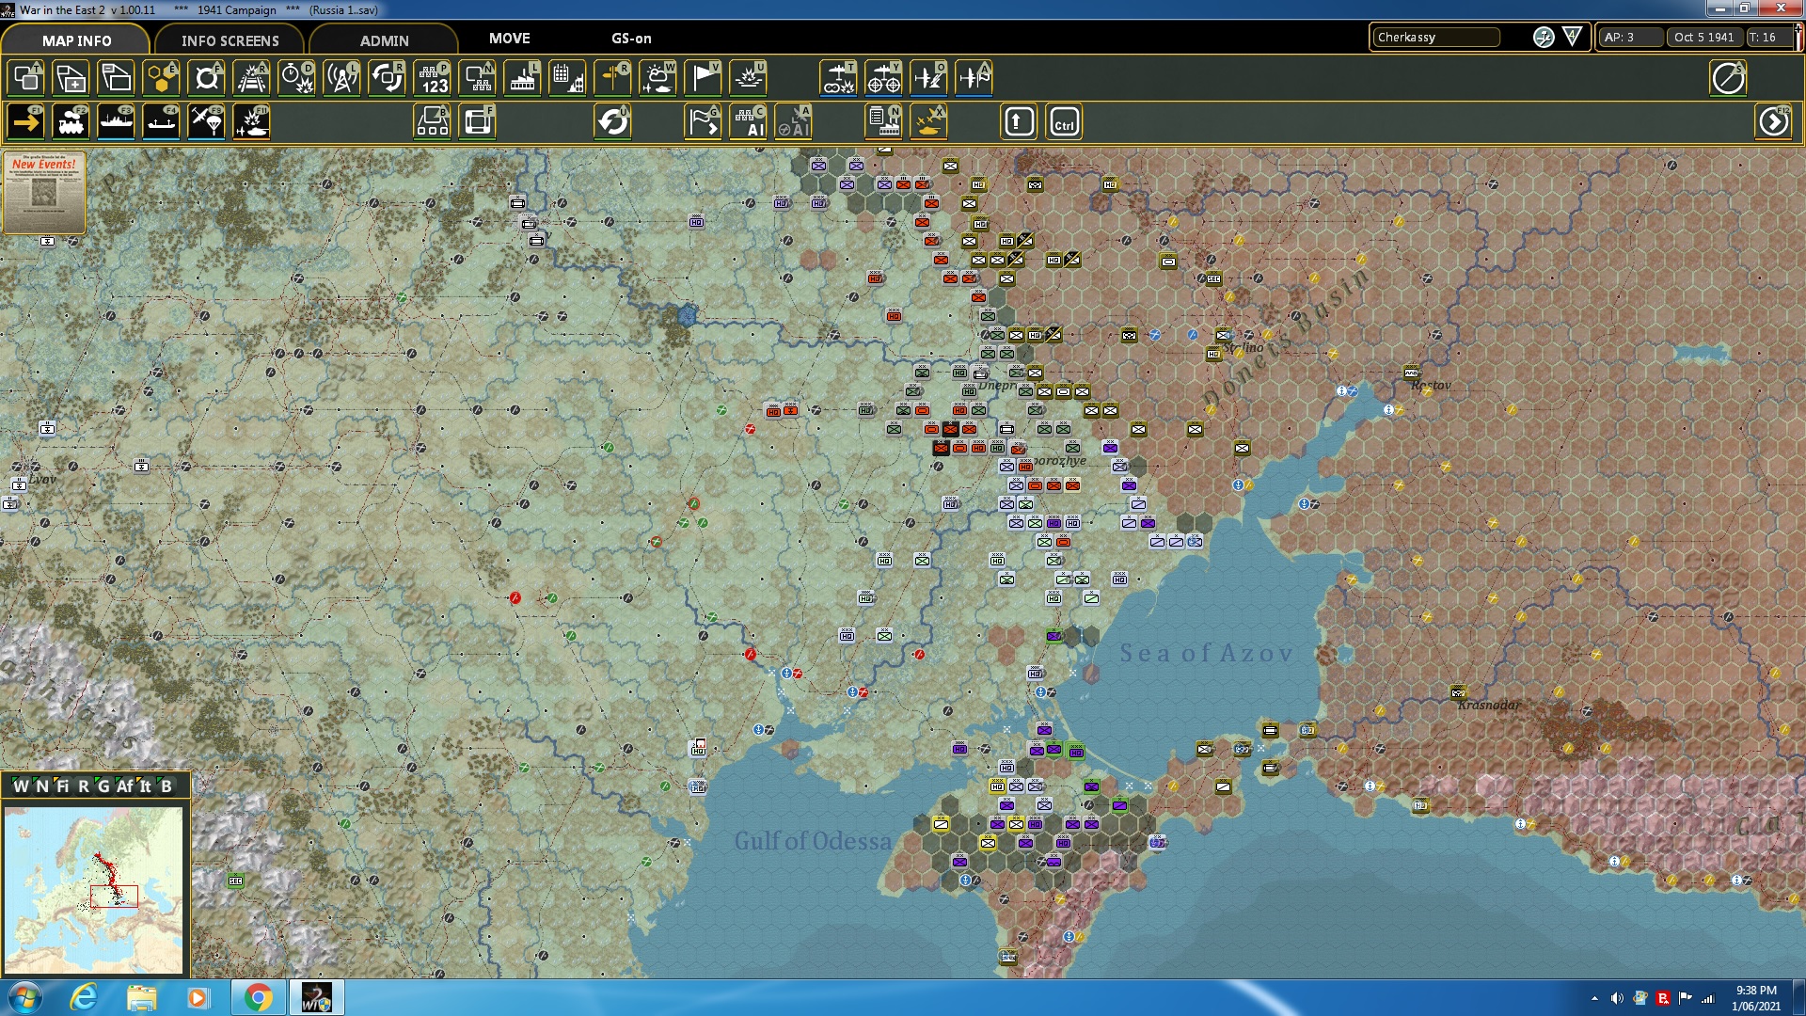The height and width of the screenshot is (1016, 1806).
Task: Click the undo move circular arrows icon
Action: coord(612,122)
